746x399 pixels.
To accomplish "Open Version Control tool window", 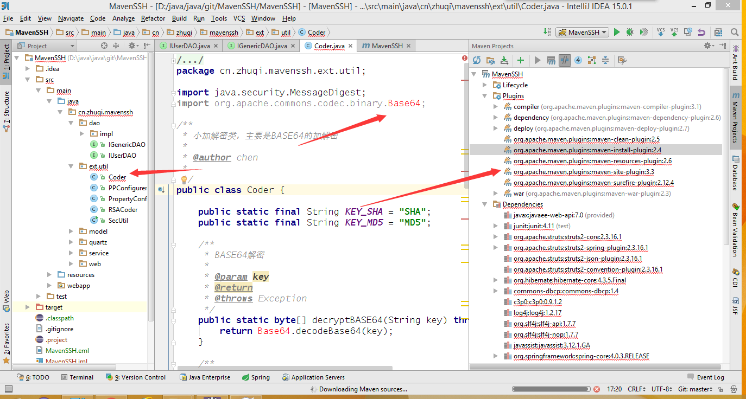I will tap(136, 377).
